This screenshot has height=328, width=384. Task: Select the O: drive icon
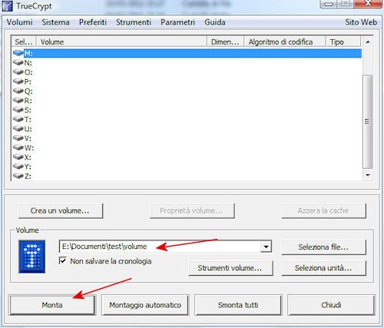pyautogui.click(x=18, y=71)
